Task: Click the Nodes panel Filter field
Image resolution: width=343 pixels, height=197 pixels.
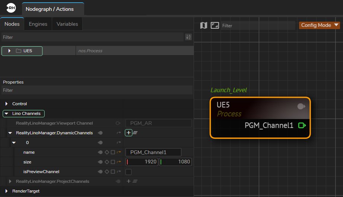Action: (x=92, y=37)
